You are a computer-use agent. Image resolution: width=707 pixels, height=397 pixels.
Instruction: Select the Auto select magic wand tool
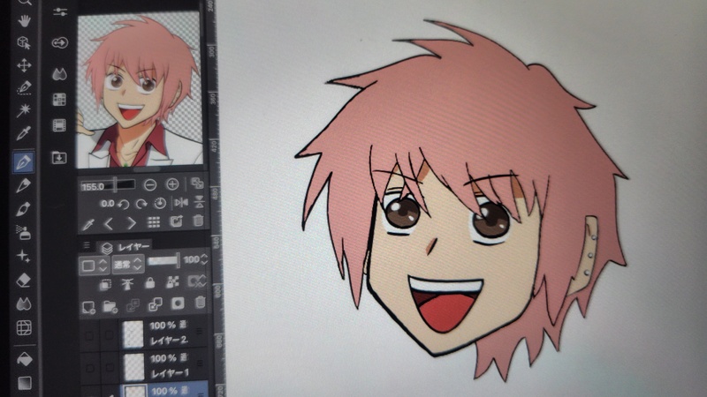[24, 109]
